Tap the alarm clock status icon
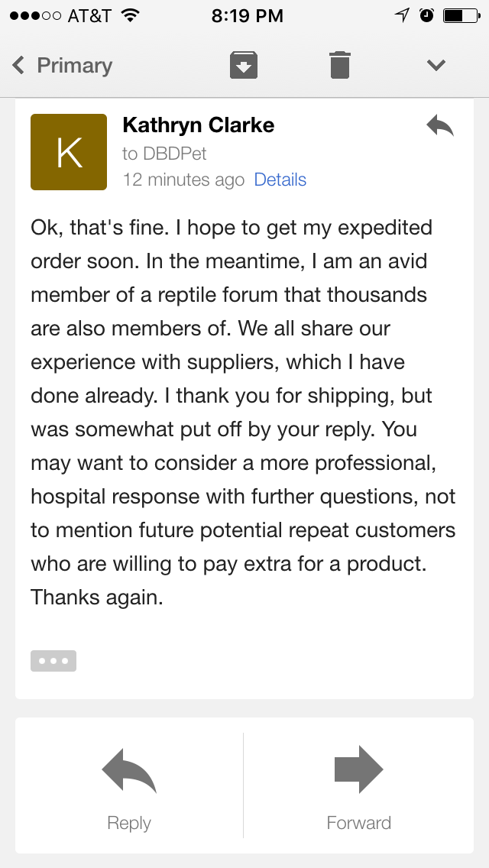This screenshot has height=868, width=489. (x=426, y=15)
